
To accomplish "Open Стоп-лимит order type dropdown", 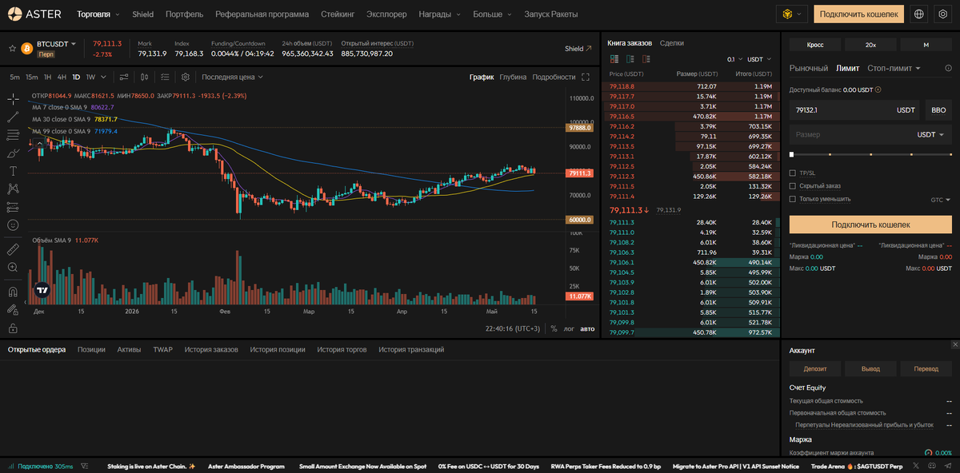I will pyautogui.click(x=894, y=69).
